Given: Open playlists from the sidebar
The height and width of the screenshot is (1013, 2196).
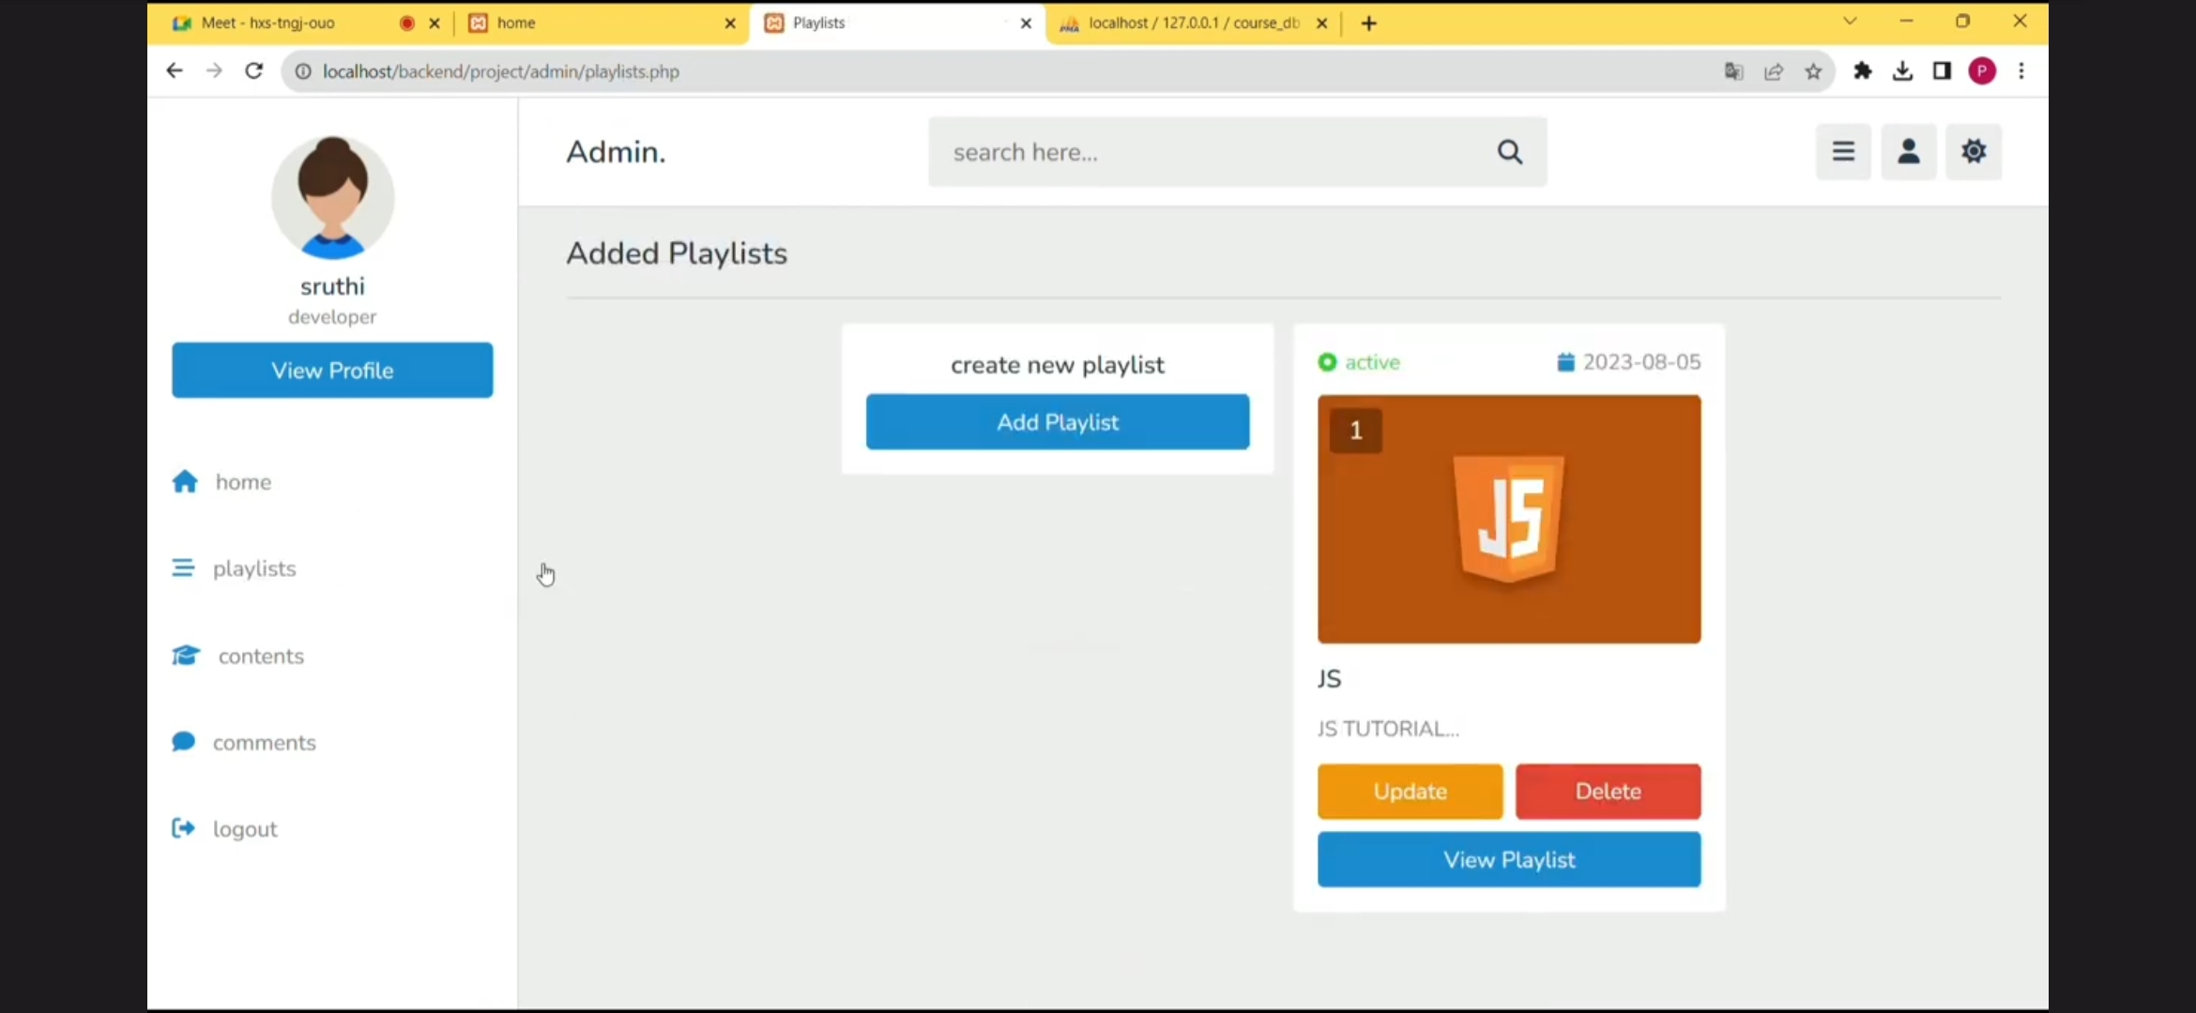Looking at the screenshot, I should [253, 568].
